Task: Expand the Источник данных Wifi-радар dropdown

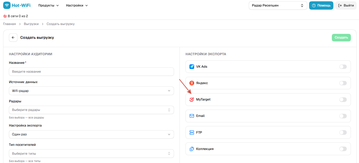Action: [x=91, y=91]
